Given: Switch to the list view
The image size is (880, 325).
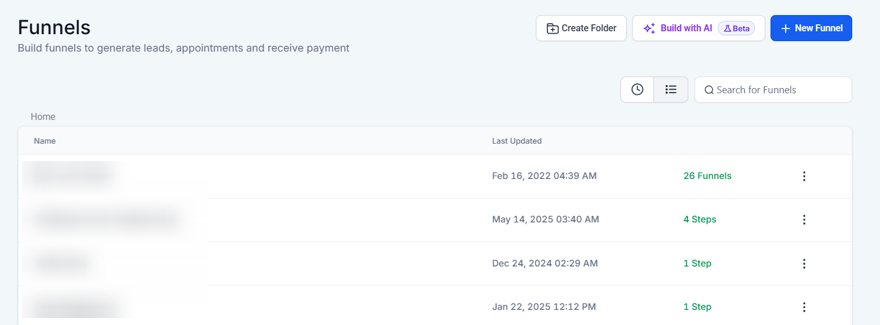Looking at the screenshot, I should pyautogui.click(x=671, y=90).
